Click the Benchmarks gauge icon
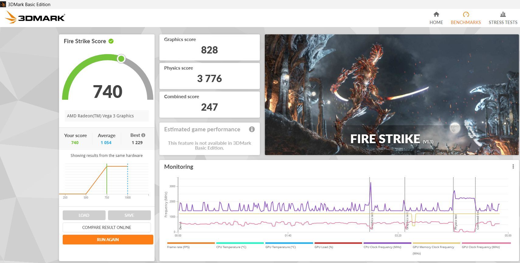 [466, 14]
